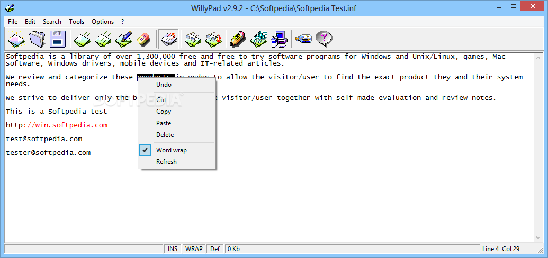Click the tester@softpedia.com line
Viewport: 548px width, 258px height.
coord(48,153)
